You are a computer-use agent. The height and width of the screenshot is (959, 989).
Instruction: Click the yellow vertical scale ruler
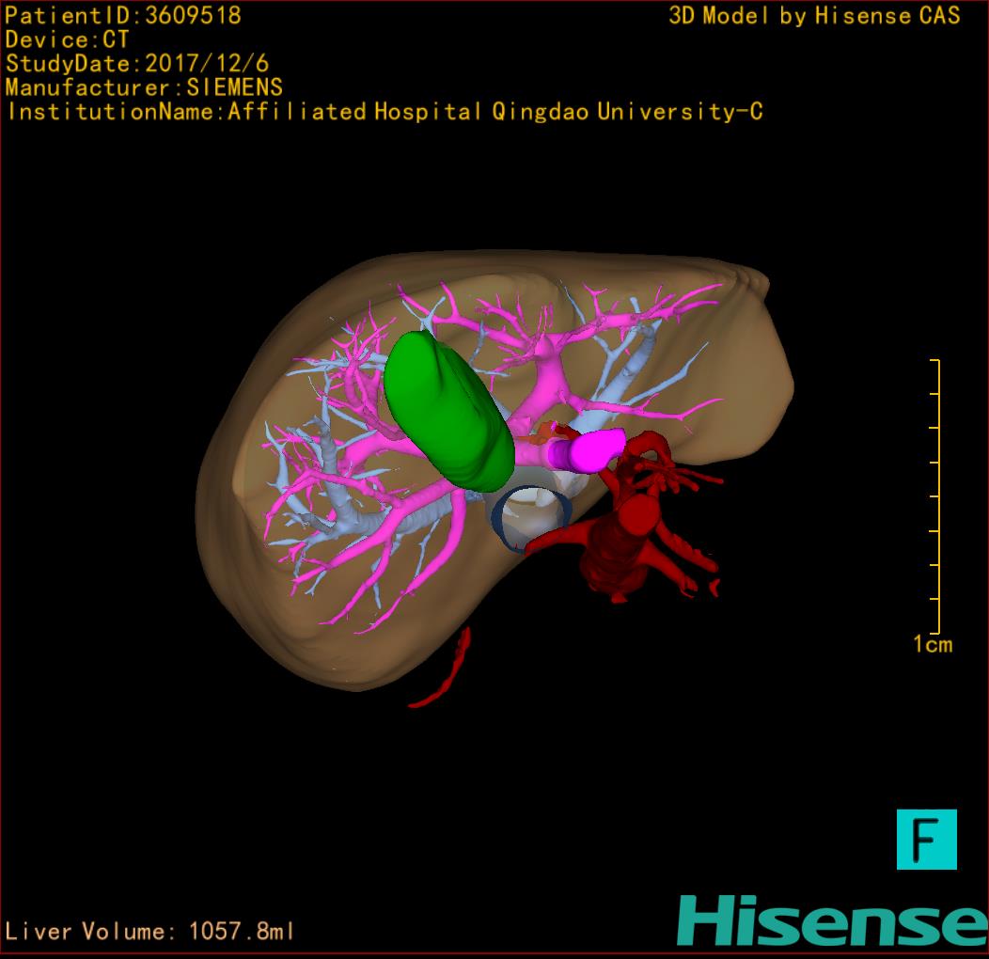click(937, 496)
